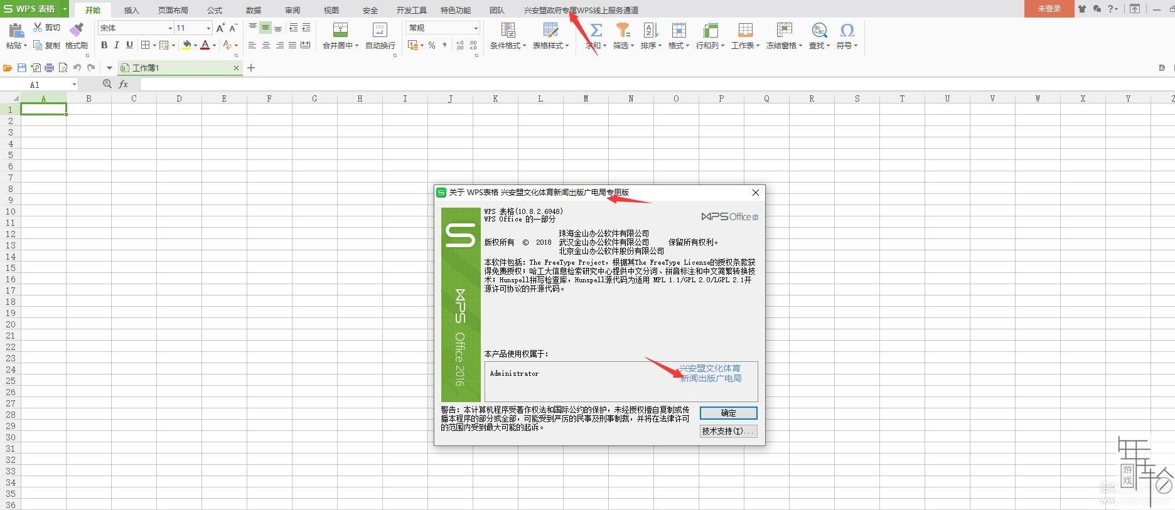Click the clear formatting eraser icon
This screenshot has height=510, width=1175.
click(x=227, y=45)
